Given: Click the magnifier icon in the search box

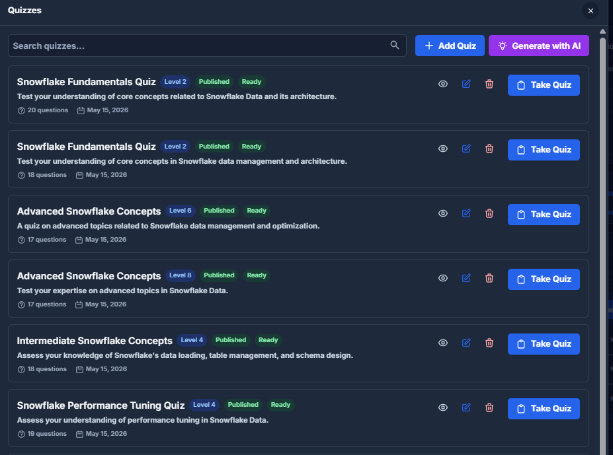Looking at the screenshot, I should coord(395,46).
